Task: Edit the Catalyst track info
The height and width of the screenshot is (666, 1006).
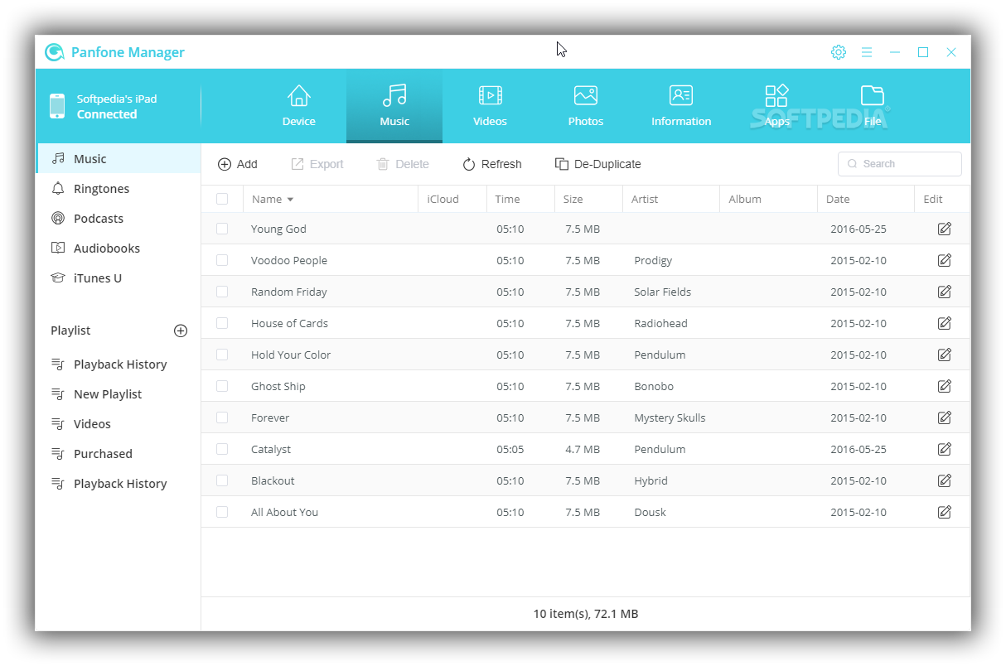Action: [x=944, y=449]
